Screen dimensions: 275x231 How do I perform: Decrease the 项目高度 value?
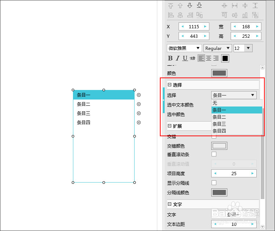pos(215,173)
